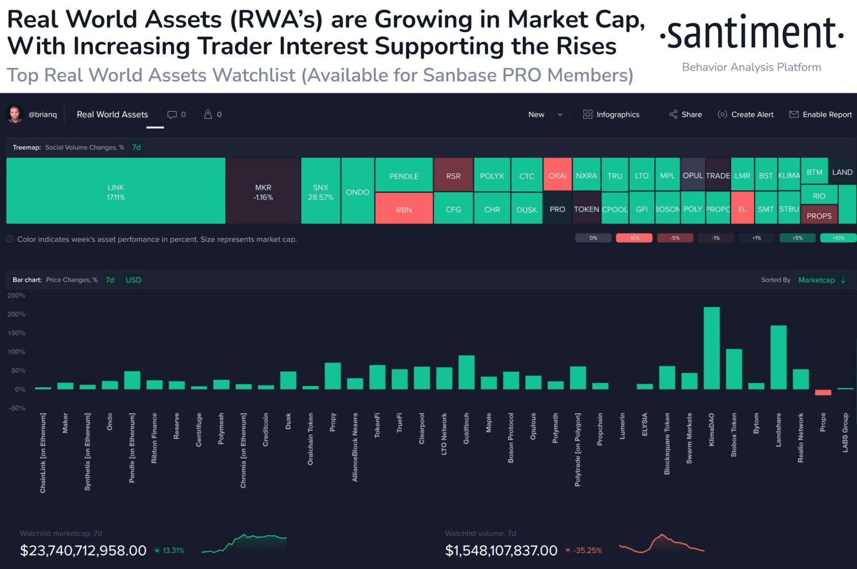This screenshot has width=857, height=569.
Task: Click the Share button label
Action: pos(691,115)
